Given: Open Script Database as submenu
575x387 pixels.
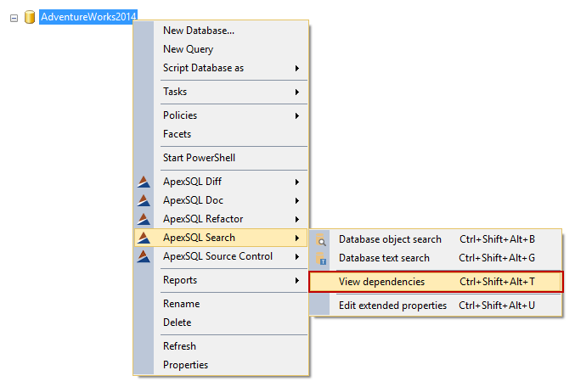Looking at the screenshot, I should pyautogui.click(x=221, y=68).
